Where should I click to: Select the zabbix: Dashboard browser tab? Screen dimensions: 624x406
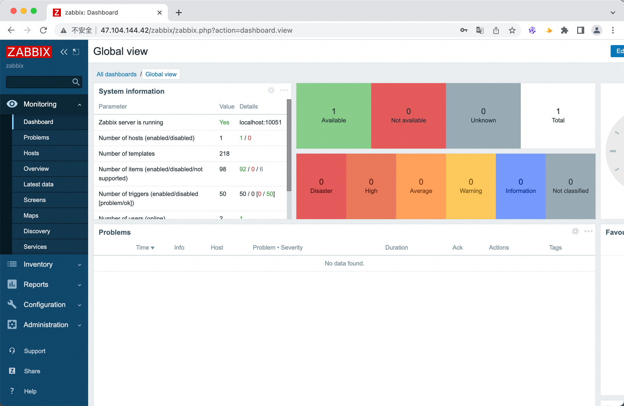[x=107, y=12]
